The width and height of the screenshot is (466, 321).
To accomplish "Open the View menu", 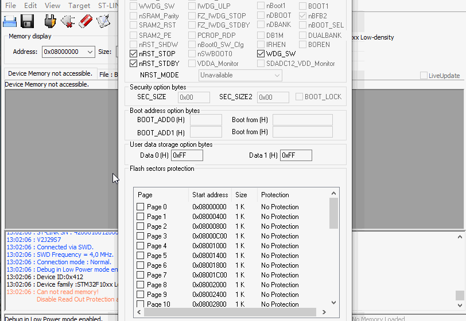I will click(53, 5).
